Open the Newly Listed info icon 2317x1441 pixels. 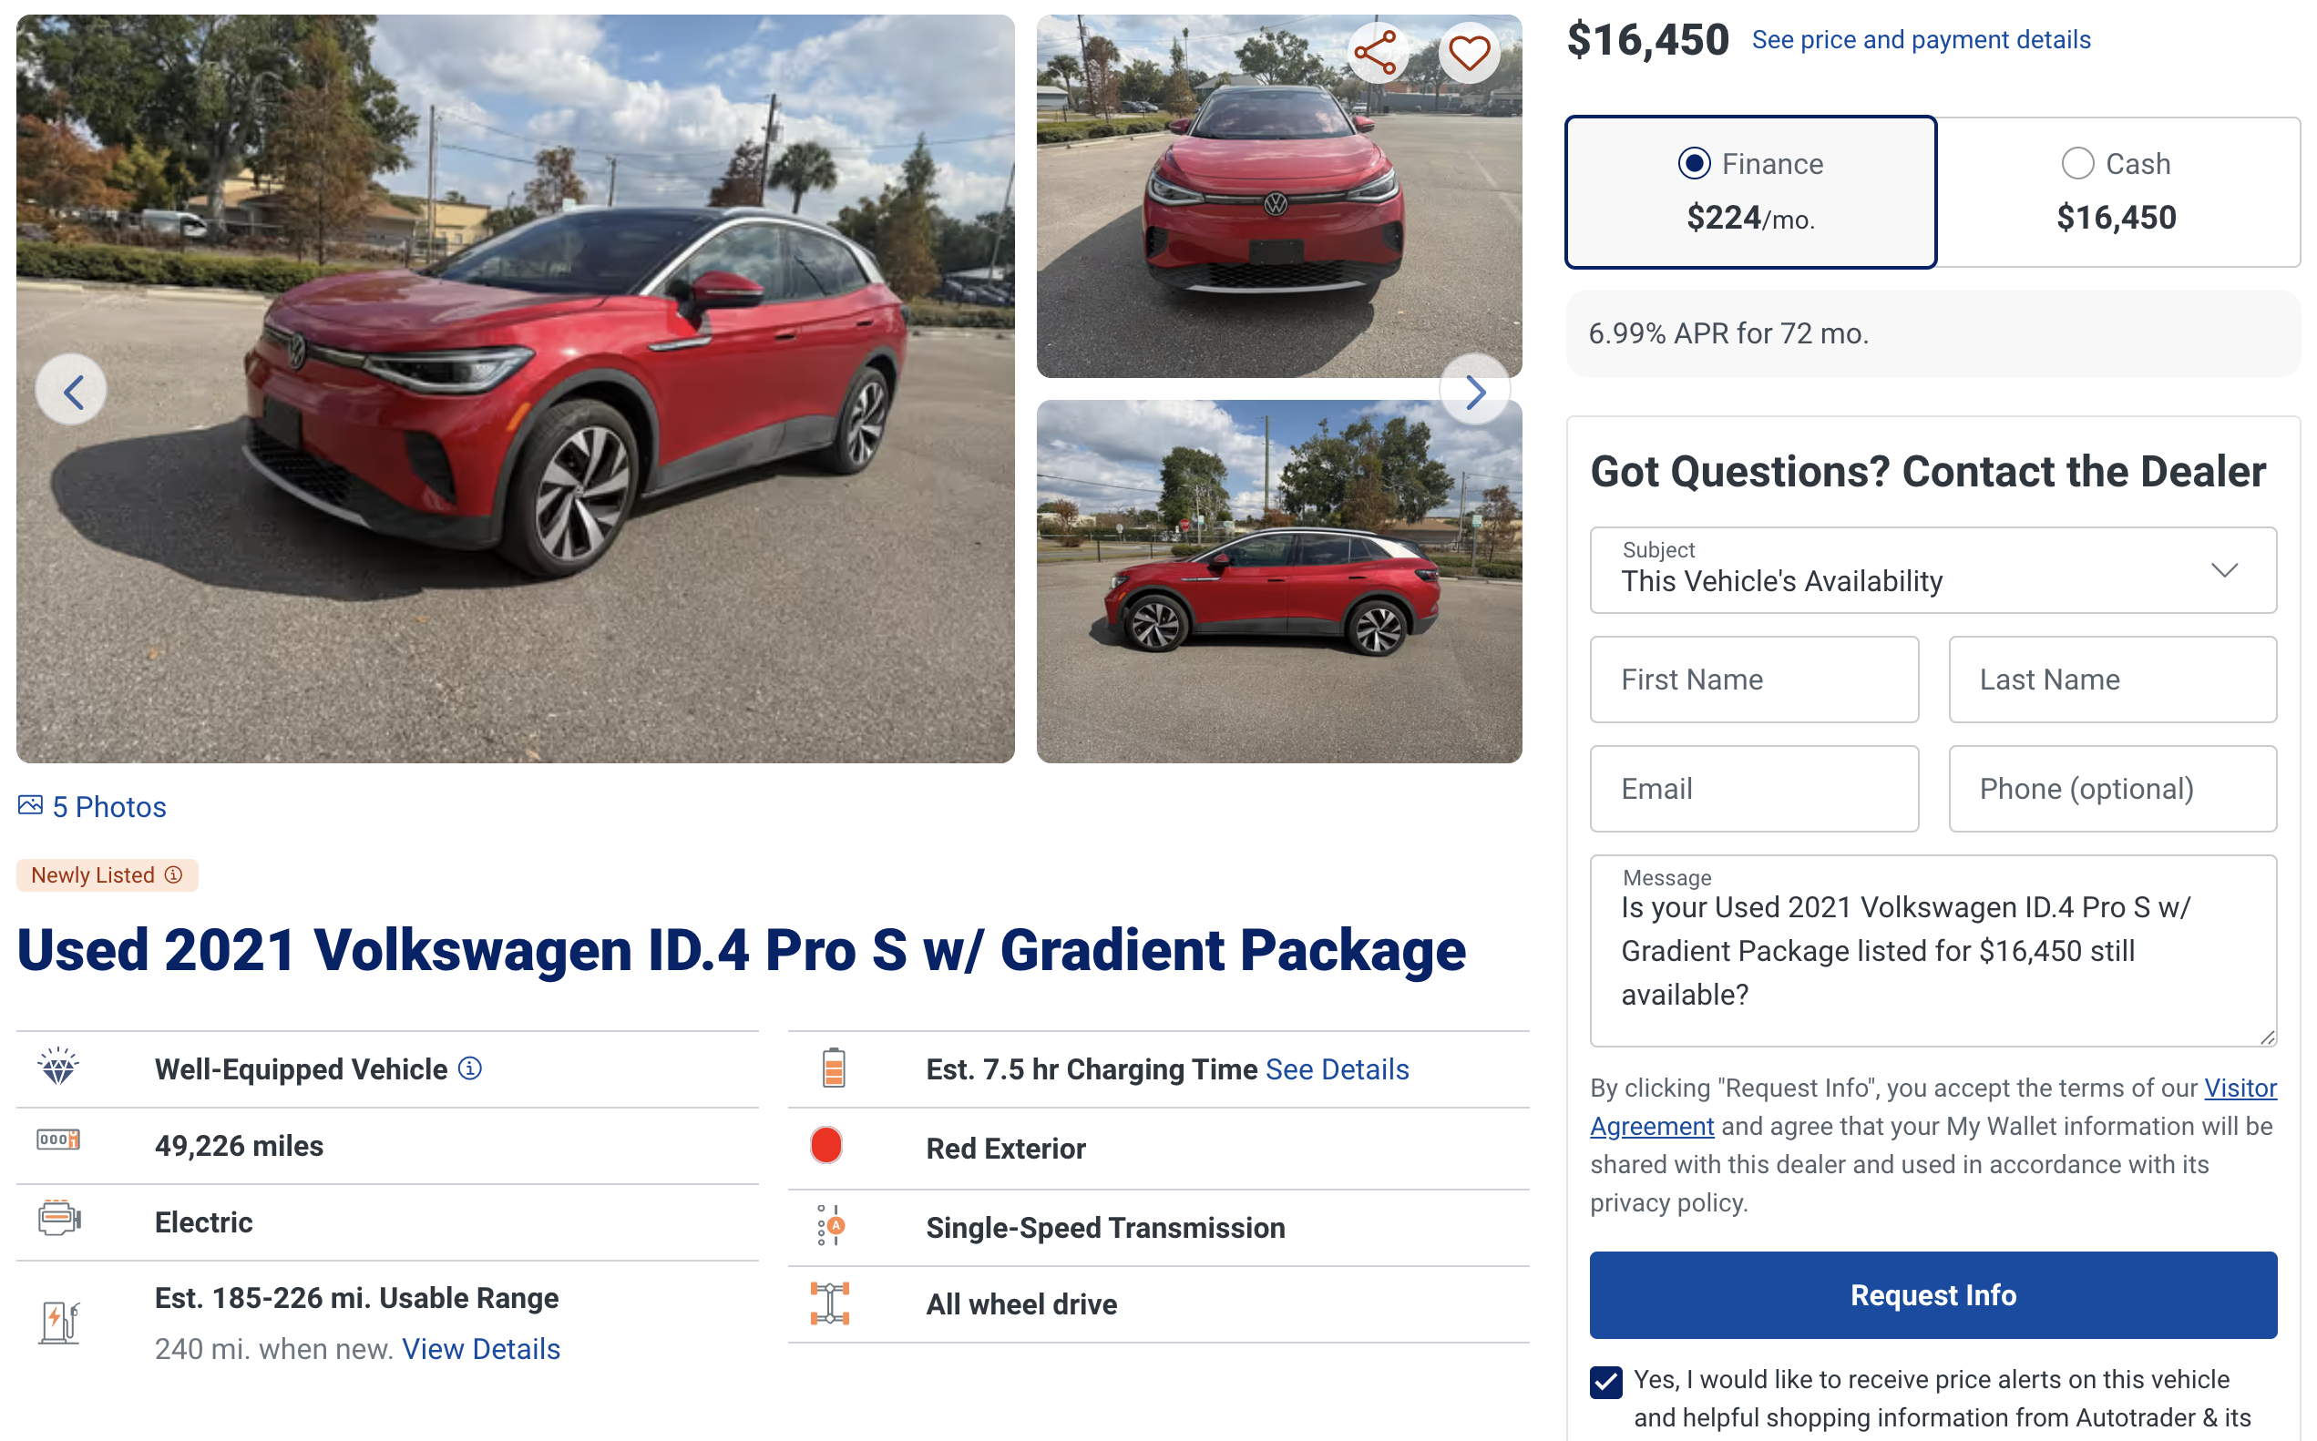(173, 874)
